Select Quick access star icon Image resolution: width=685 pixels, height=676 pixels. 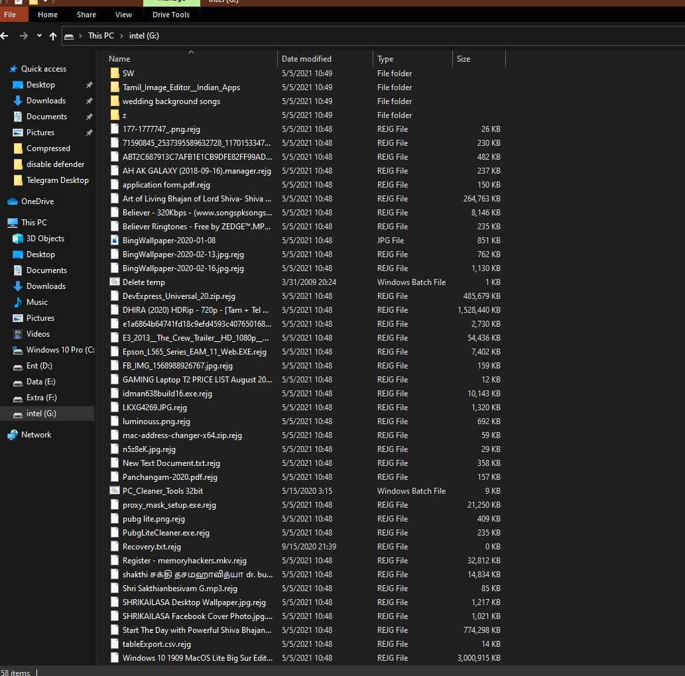click(13, 69)
